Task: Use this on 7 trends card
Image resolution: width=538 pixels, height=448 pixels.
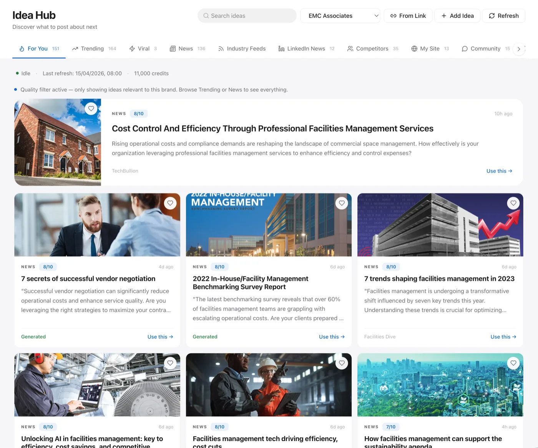Action: coord(503,337)
